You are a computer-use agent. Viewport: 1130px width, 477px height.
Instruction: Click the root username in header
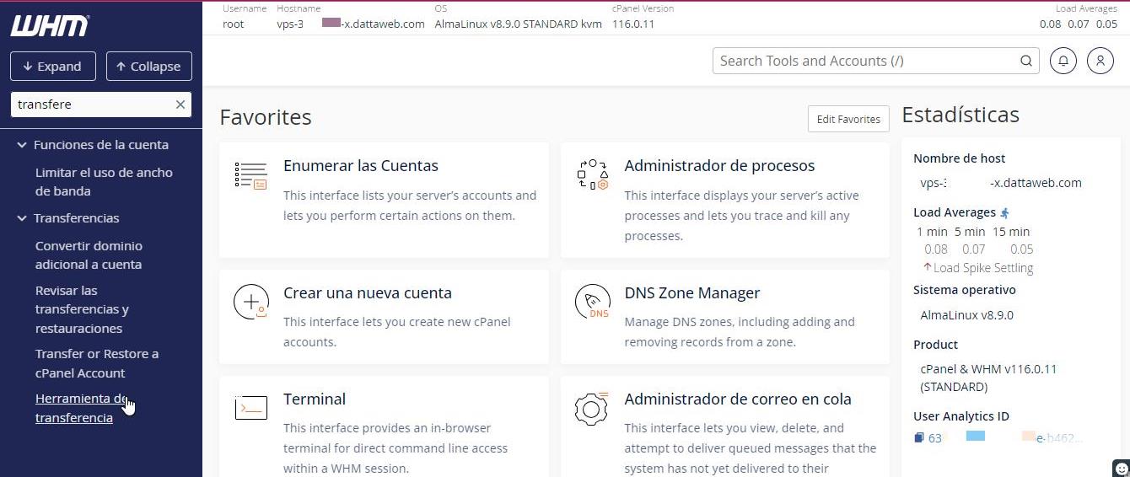click(233, 24)
